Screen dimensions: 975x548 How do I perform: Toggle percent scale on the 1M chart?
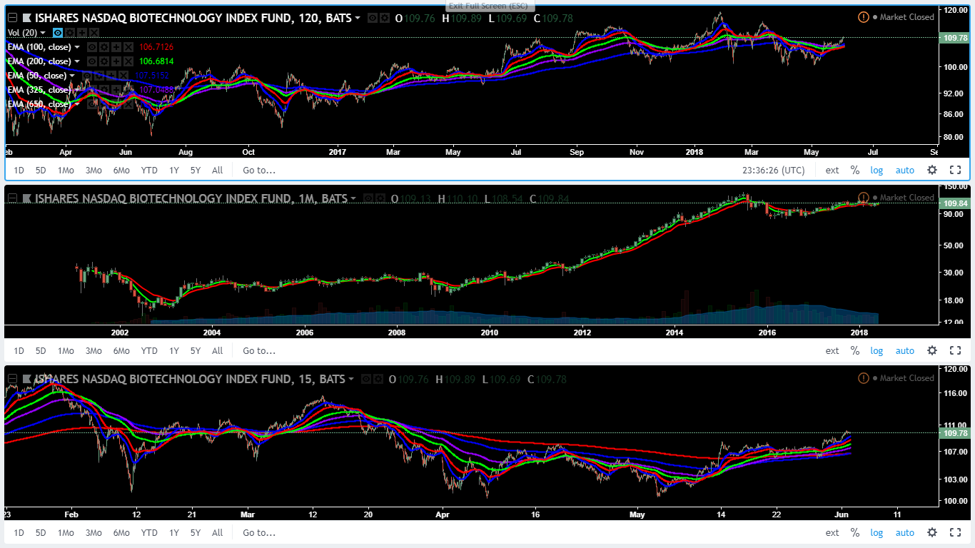pyautogui.click(x=855, y=350)
